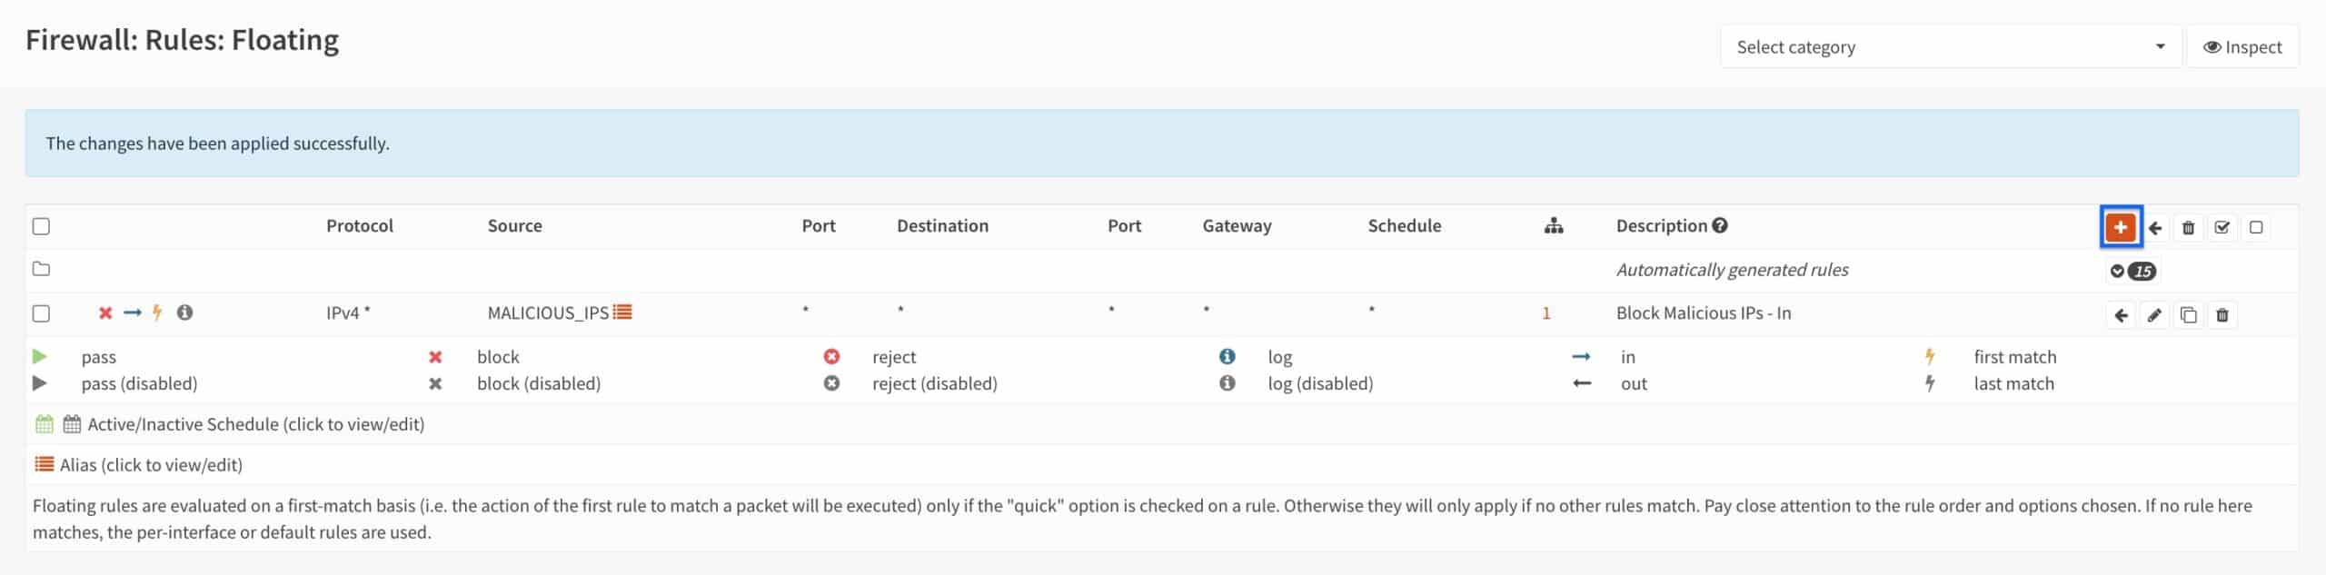Screen dimensions: 2326x575
Task: Check the select-all rules checkbox
Action: tap(41, 226)
